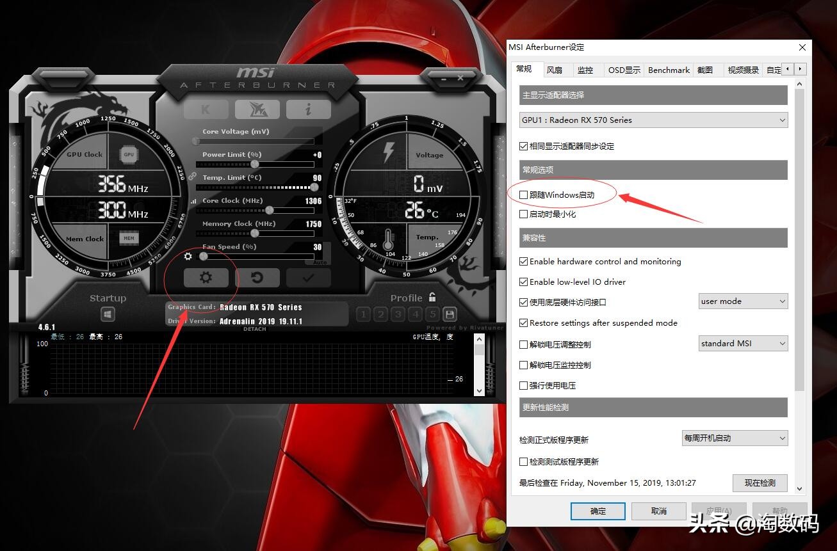Toggle 'Enable hardware control and monitoring'

click(x=524, y=261)
